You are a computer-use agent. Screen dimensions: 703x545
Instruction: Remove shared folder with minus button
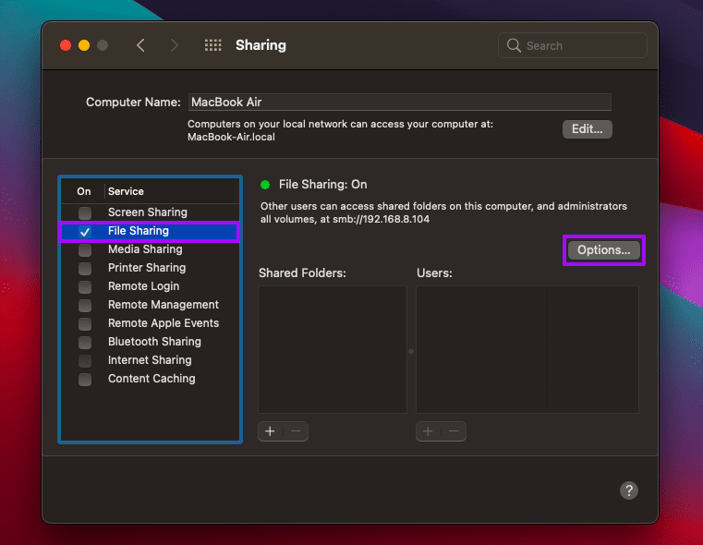(x=296, y=431)
